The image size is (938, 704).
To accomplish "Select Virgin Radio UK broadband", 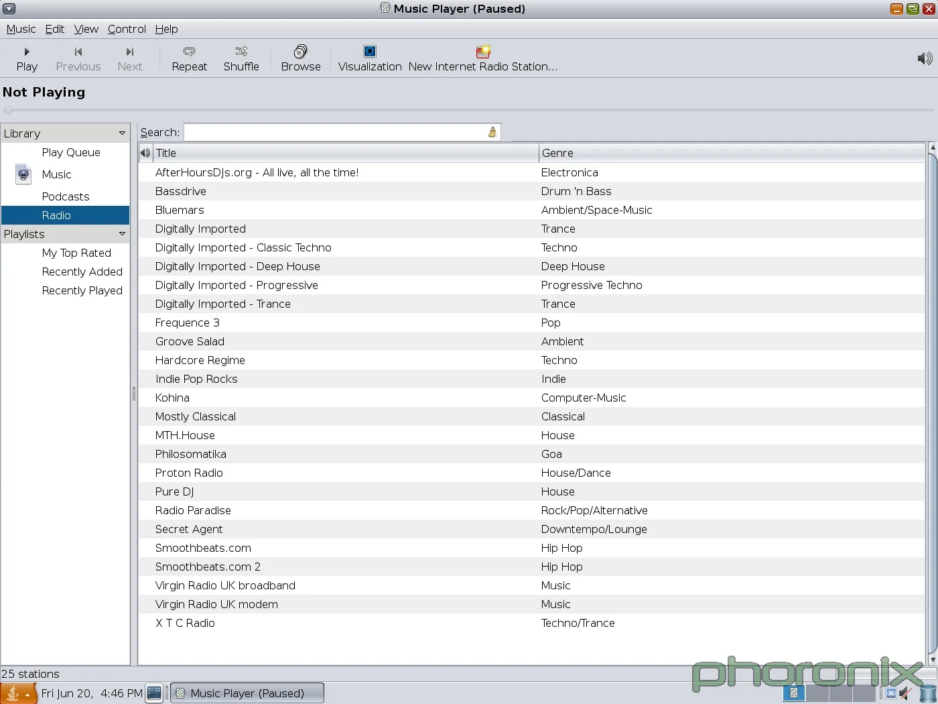I will pos(531,585).
